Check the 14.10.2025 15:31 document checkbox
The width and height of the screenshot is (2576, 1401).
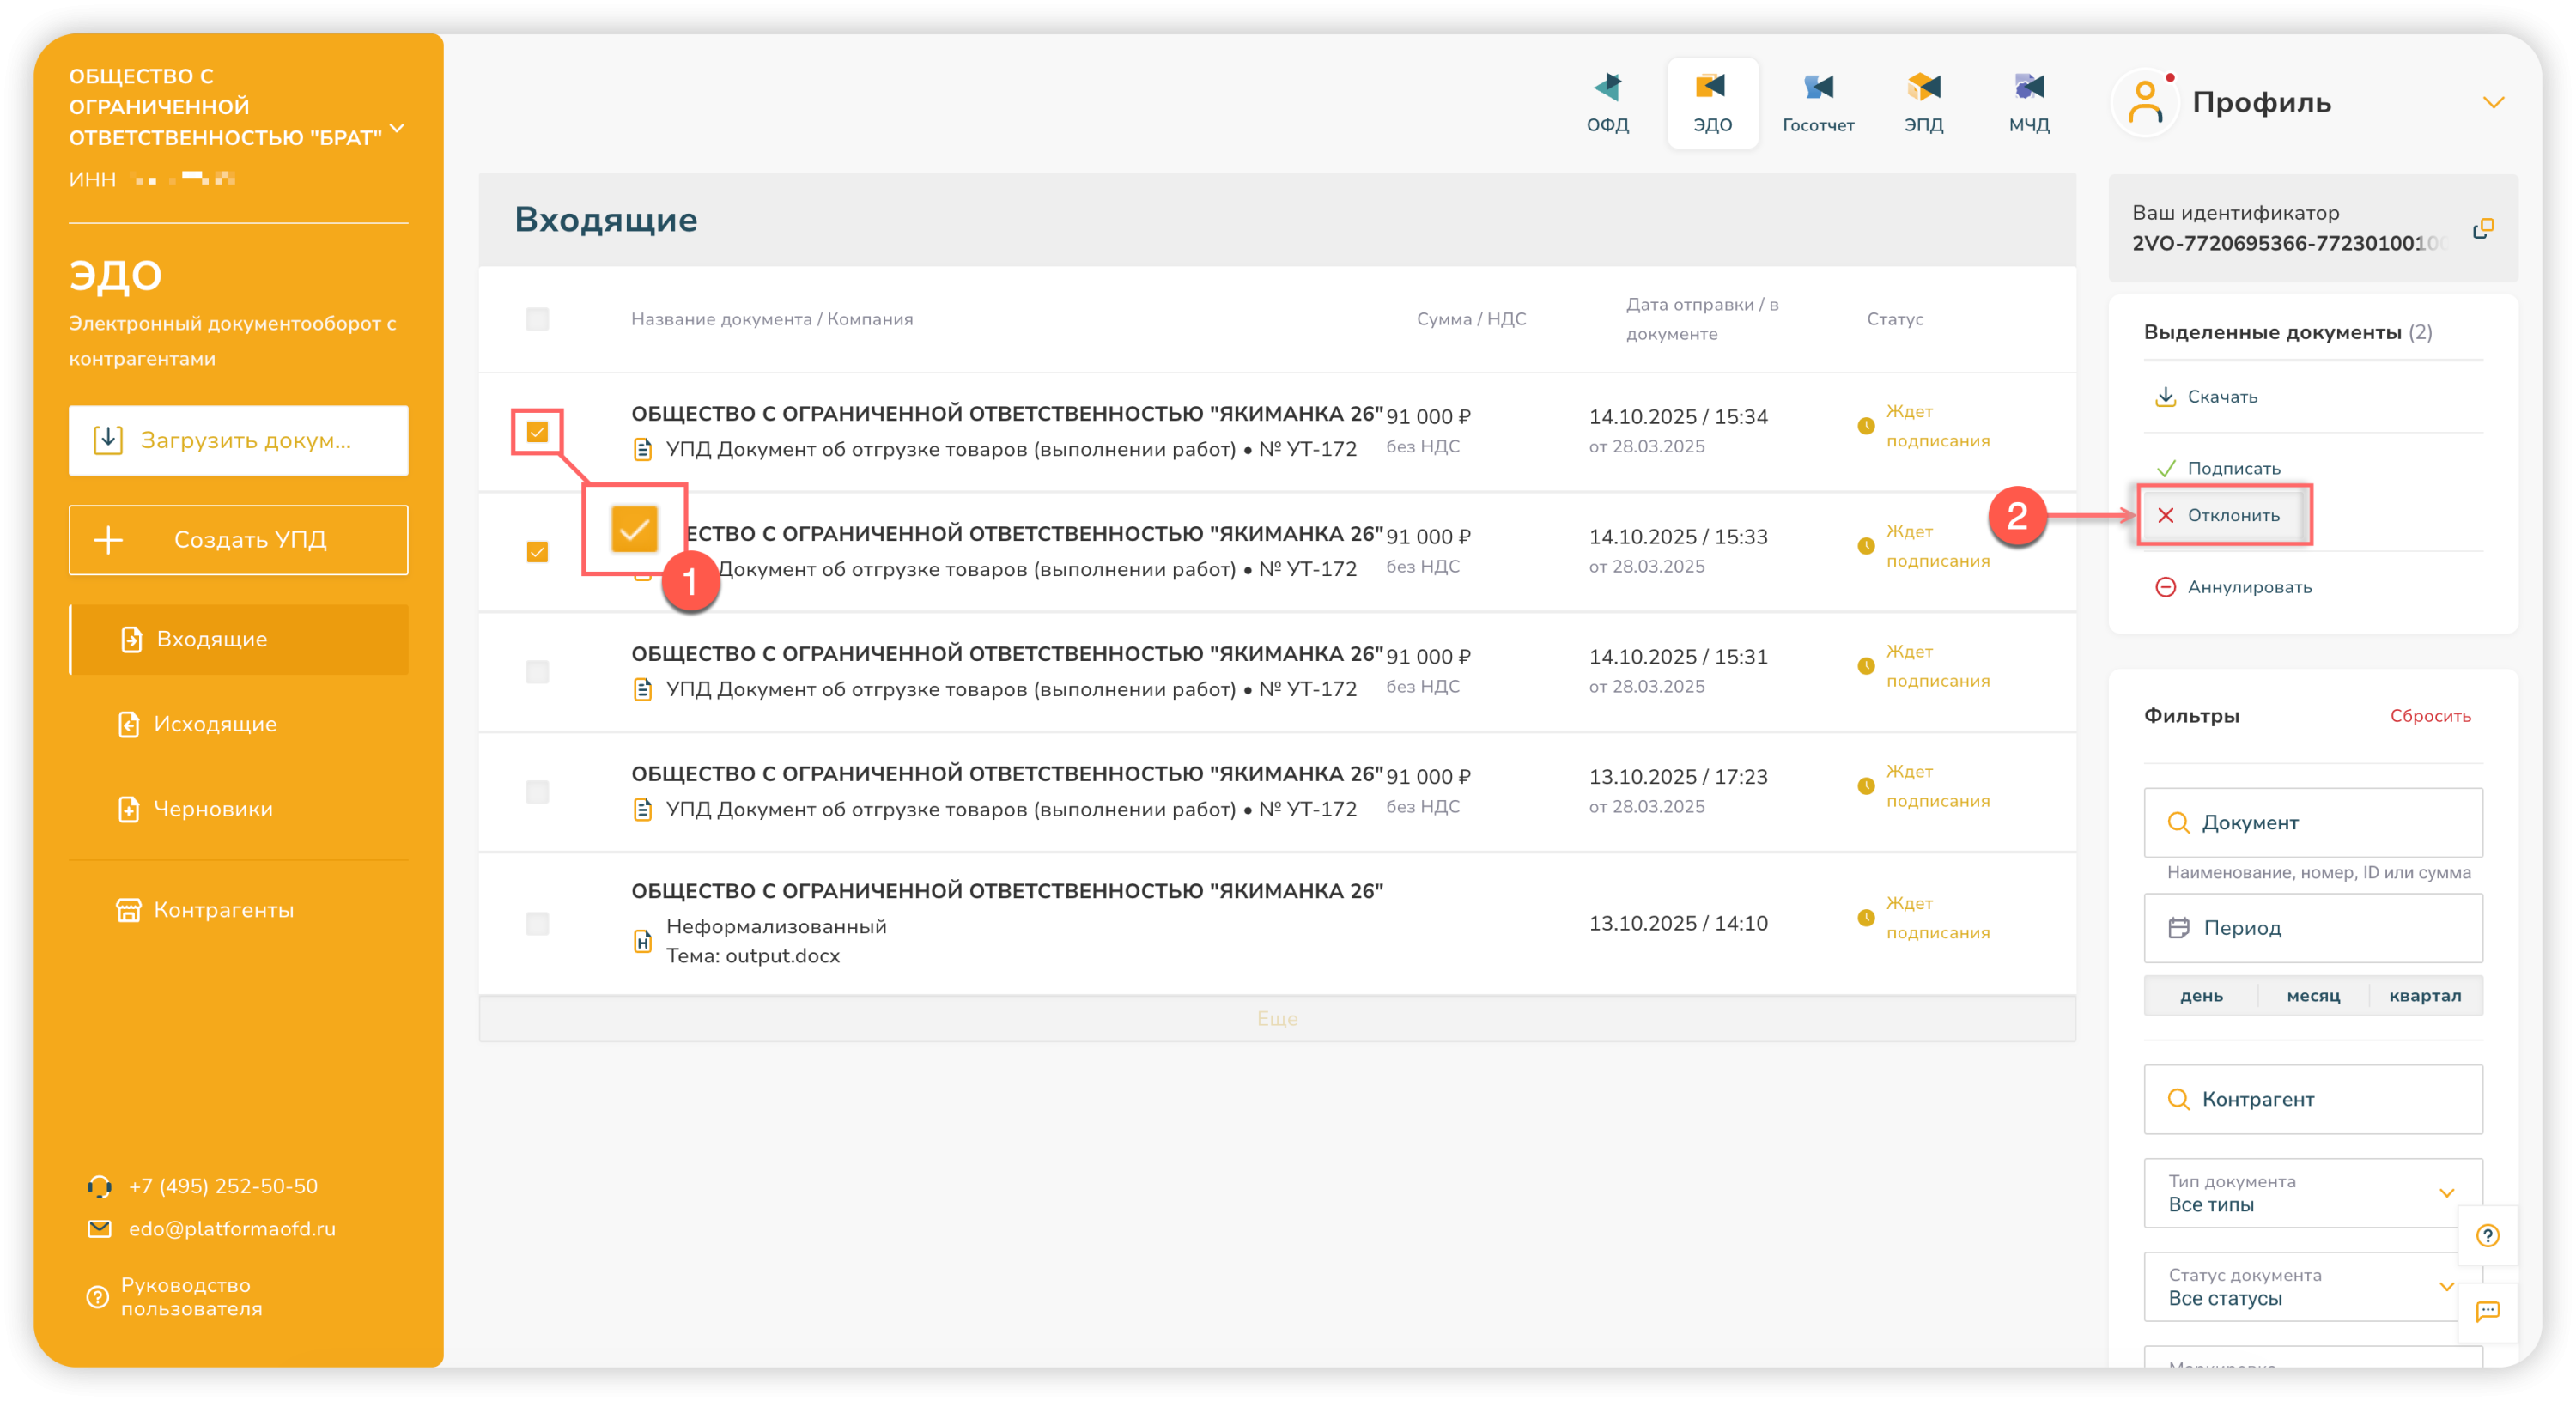click(x=537, y=671)
